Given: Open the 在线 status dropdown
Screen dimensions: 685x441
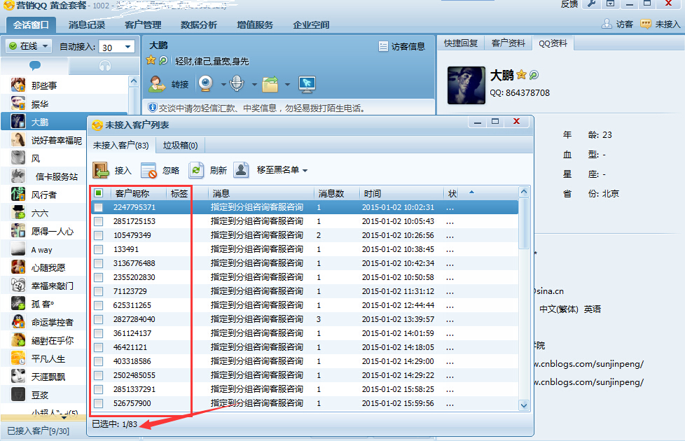Looking at the screenshot, I should point(29,46).
